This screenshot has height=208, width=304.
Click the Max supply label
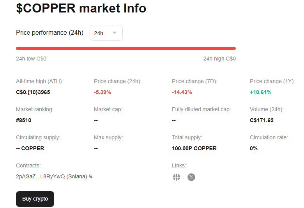tap(108, 137)
